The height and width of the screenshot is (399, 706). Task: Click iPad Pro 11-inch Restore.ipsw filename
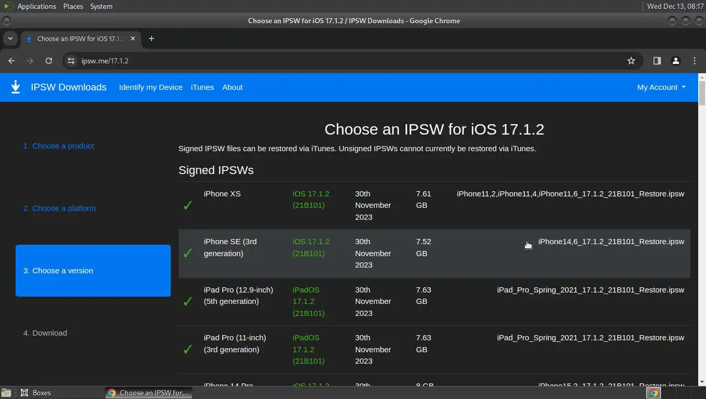click(x=591, y=338)
